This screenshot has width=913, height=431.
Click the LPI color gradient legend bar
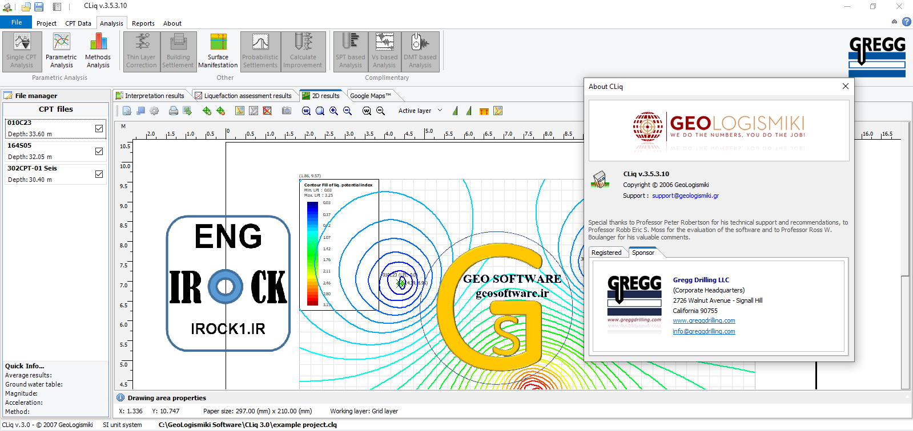pyautogui.click(x=313, y=254)
